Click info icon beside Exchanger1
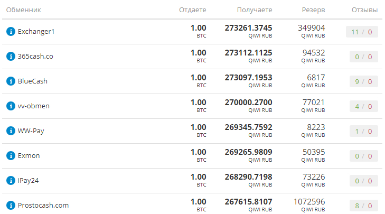This screenshot has height=214, width=385. pyautogui.click(x=11, y=32)
